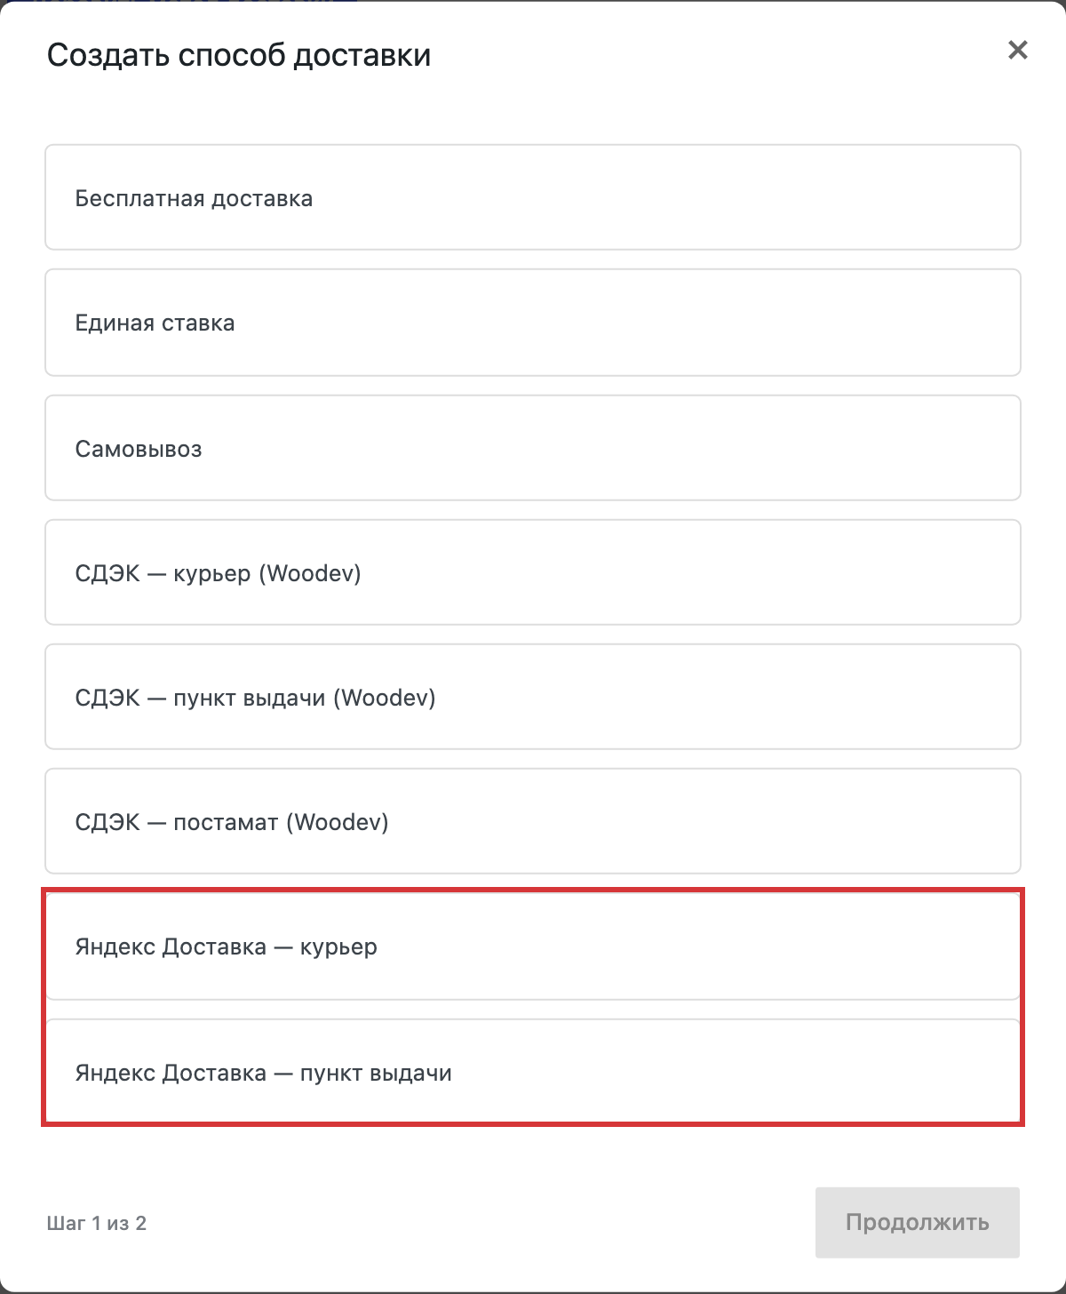1066x1294 pixels.
Task: Click the СДЭК — постамат (Woodev) label
Action: [x=232, y=822]
